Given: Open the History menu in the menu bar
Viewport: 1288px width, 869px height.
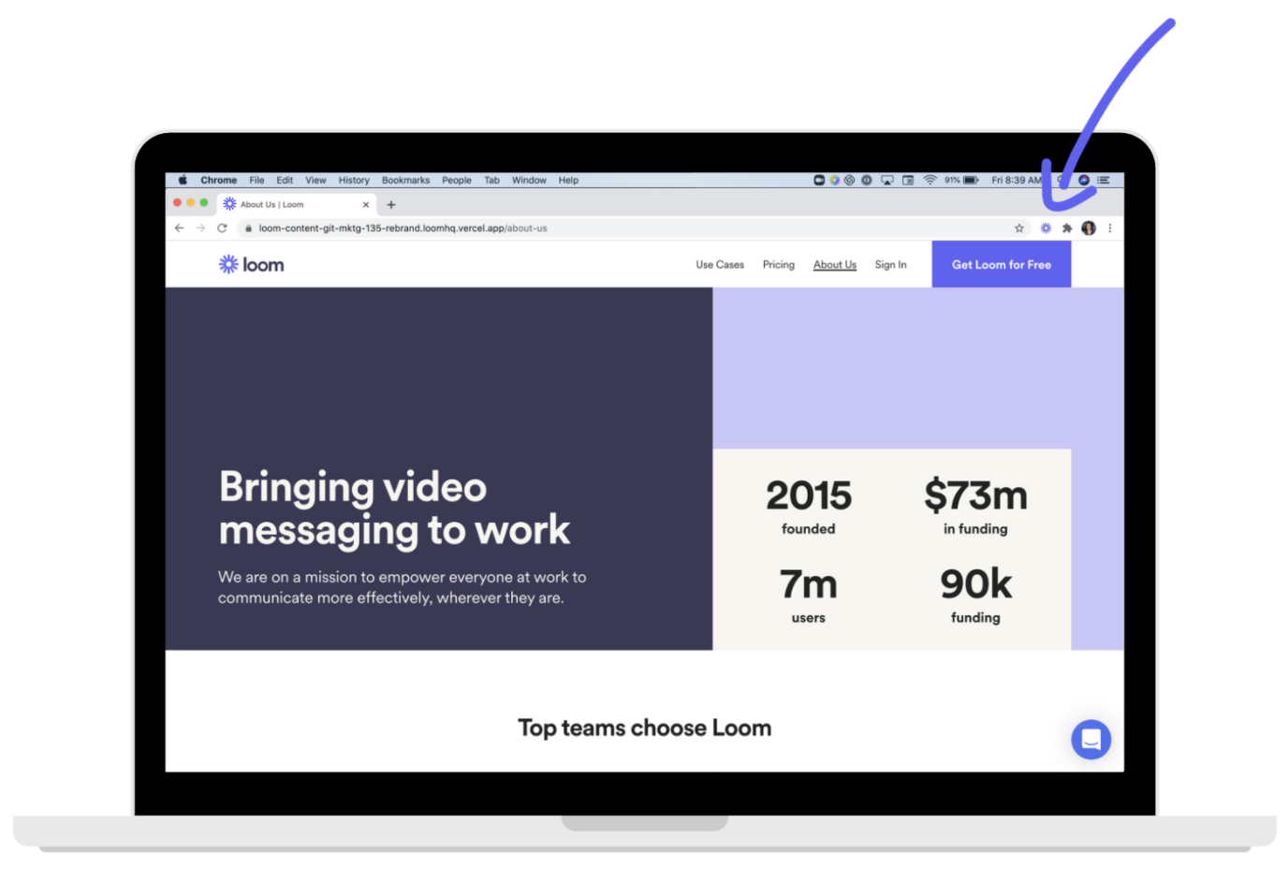Looking at the screenshot, I should [354, 180].
